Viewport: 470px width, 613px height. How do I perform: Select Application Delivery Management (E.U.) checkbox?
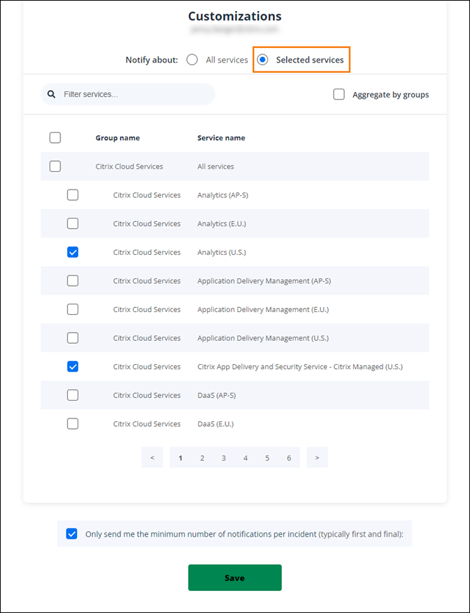point(73,309)
